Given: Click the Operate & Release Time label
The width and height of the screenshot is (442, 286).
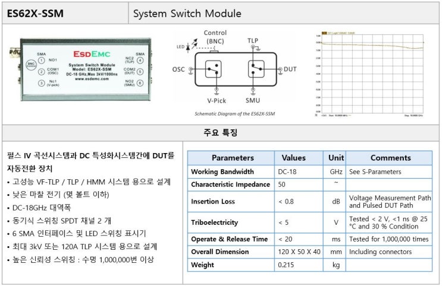Looking at the screenshot, I should [230, 239].
